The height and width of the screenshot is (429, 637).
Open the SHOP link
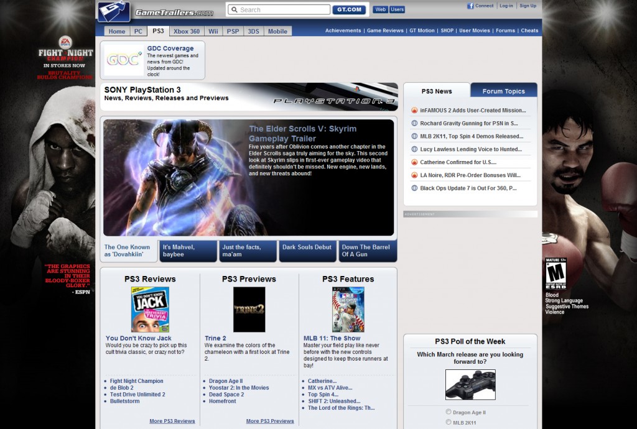point(447,30)
